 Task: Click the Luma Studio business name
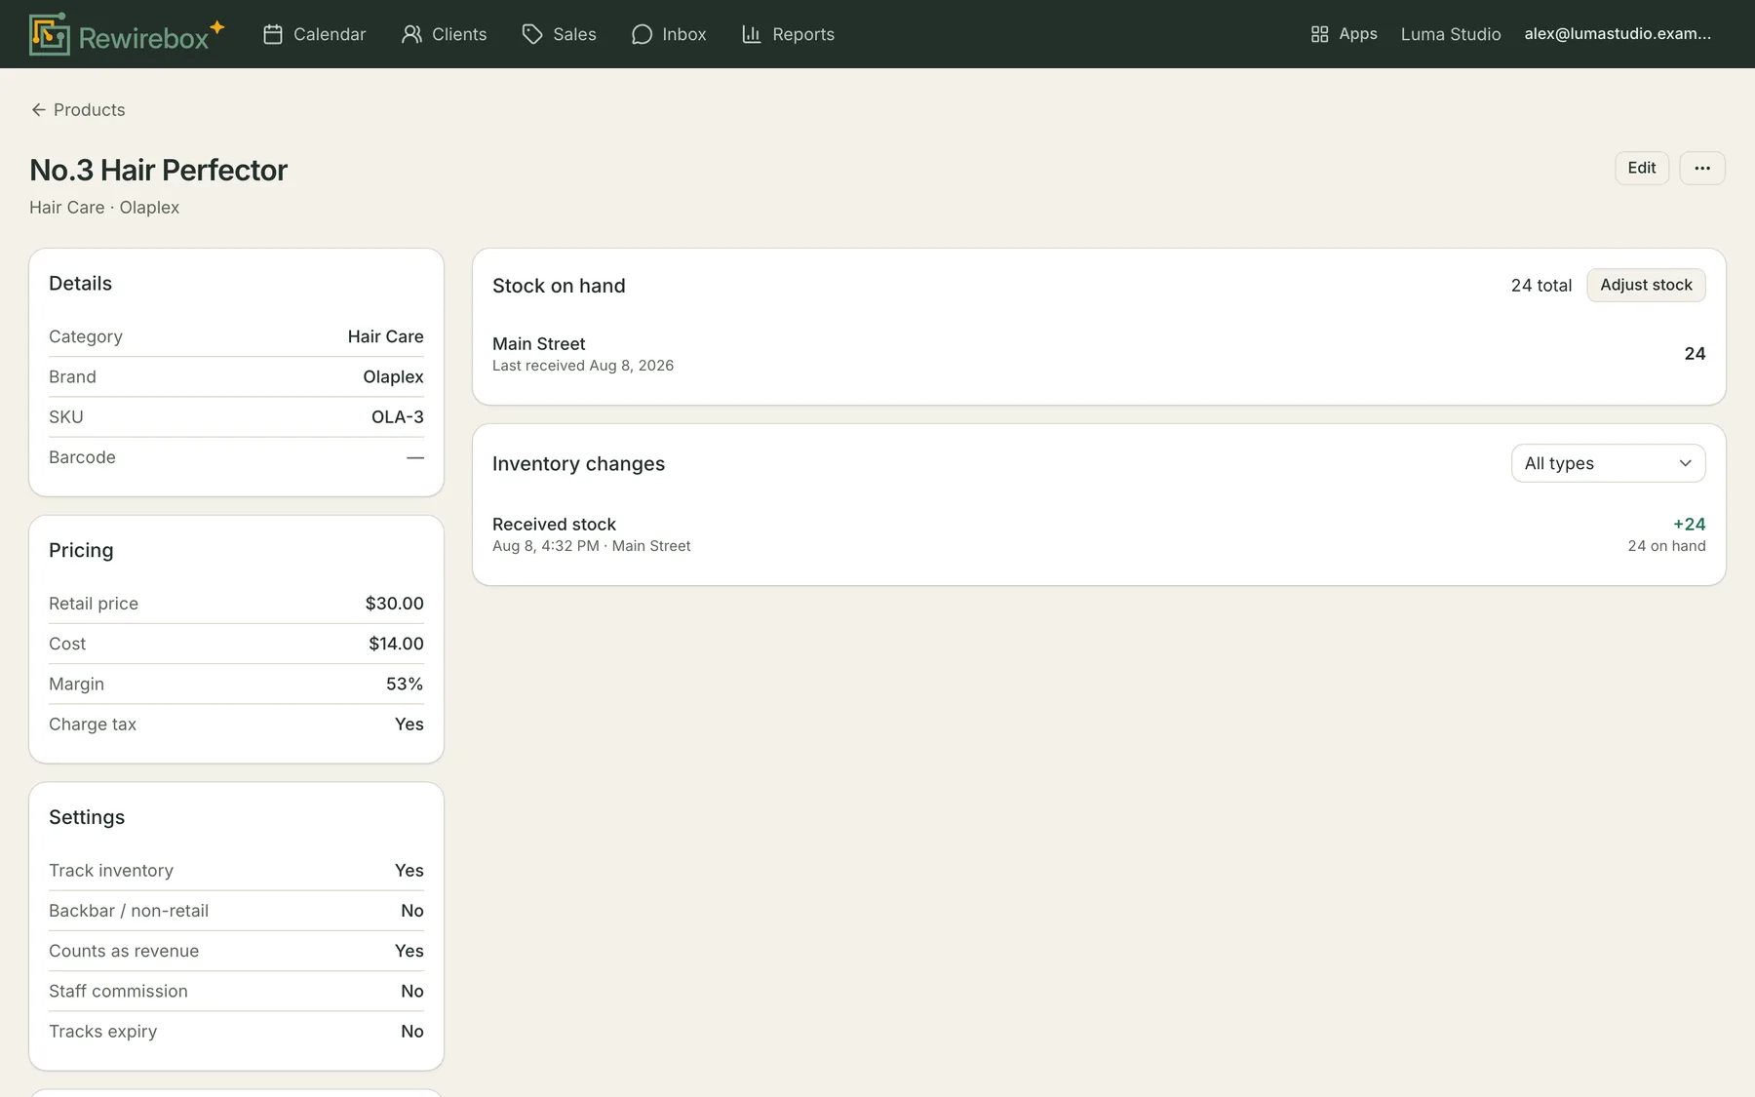tap(1451, 34)
